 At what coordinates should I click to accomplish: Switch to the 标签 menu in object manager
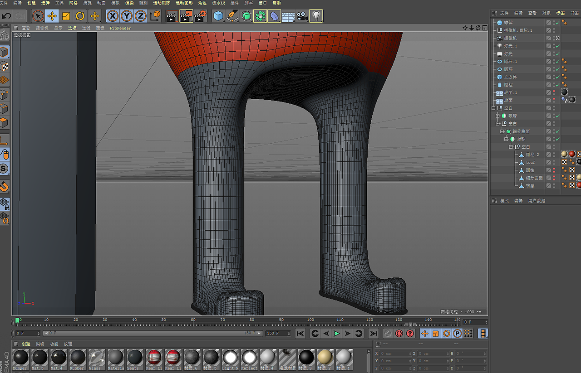(560, 13)
